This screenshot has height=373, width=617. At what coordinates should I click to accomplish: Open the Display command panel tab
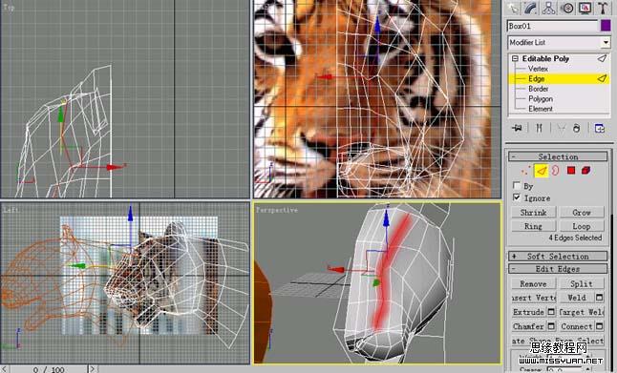tap(585, 8)
